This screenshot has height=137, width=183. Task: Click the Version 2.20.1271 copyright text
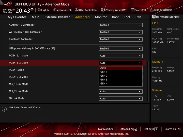point(91,134)
